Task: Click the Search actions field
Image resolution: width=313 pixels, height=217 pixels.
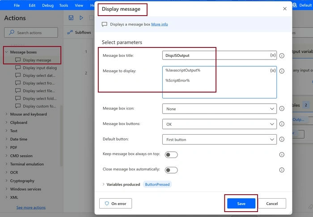Action: pyautogui.click(x=31, y=32)
